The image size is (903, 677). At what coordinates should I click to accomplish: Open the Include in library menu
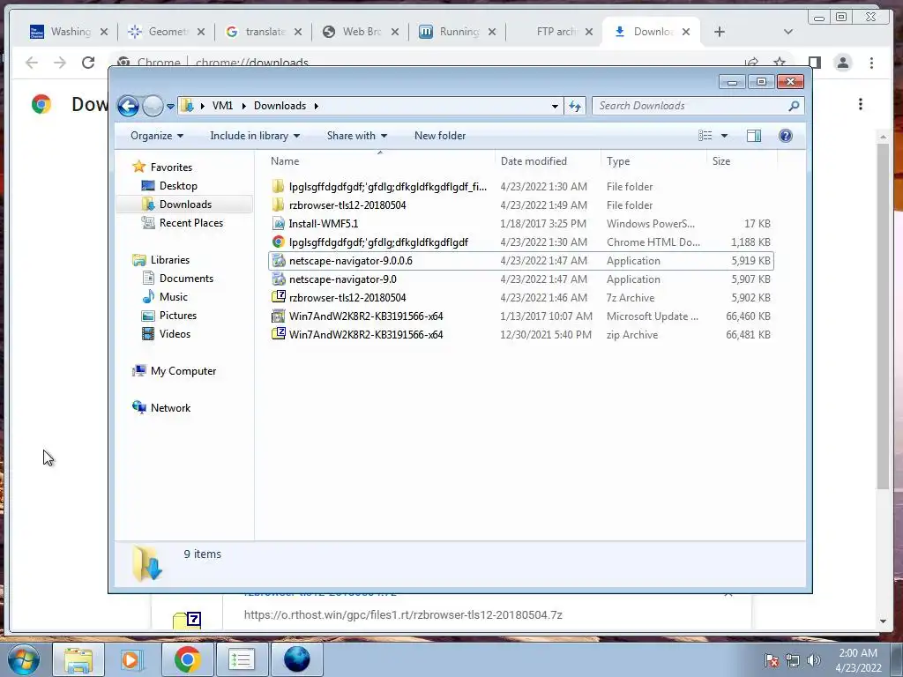[255, 136]
